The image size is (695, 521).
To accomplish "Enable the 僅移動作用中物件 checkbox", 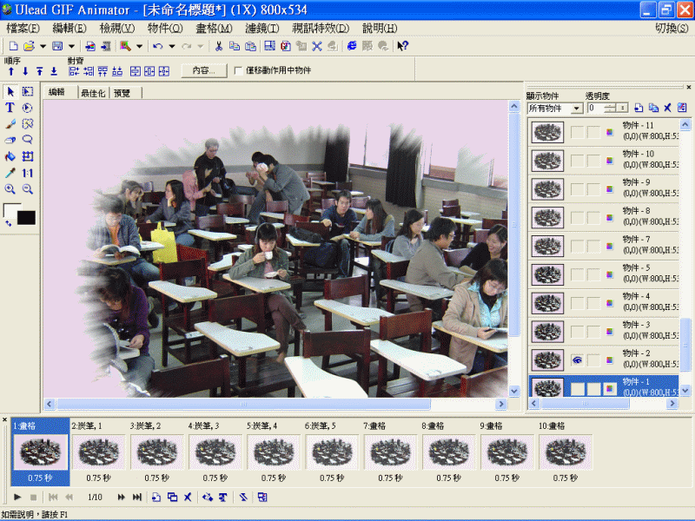I will 239,70.
